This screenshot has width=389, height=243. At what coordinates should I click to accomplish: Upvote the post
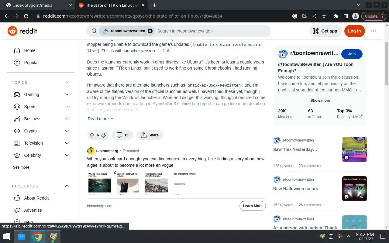[x=92, y=135]
